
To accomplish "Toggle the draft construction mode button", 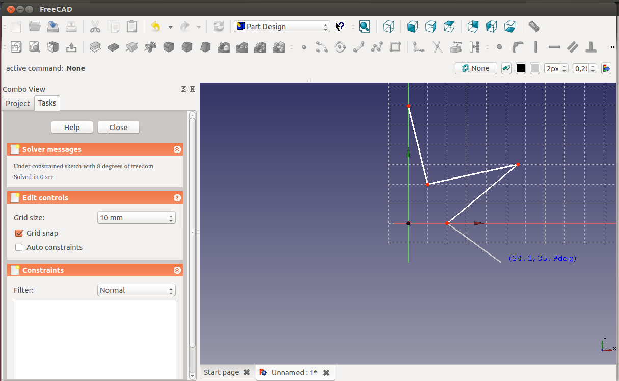I will pyautogui.click(x=506, y=68).
